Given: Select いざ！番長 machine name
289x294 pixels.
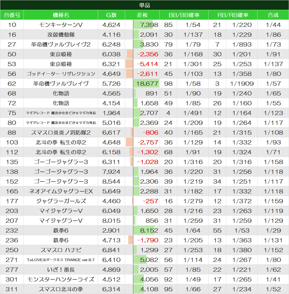Looking at the screenshot, I should 61,270.
